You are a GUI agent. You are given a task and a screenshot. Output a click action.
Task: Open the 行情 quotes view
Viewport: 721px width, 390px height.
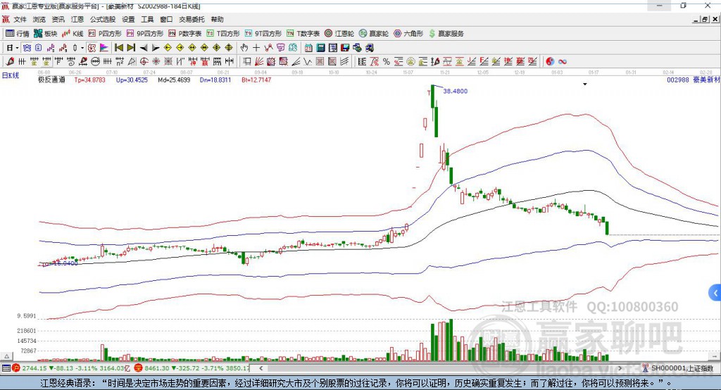tap(18, 34)
